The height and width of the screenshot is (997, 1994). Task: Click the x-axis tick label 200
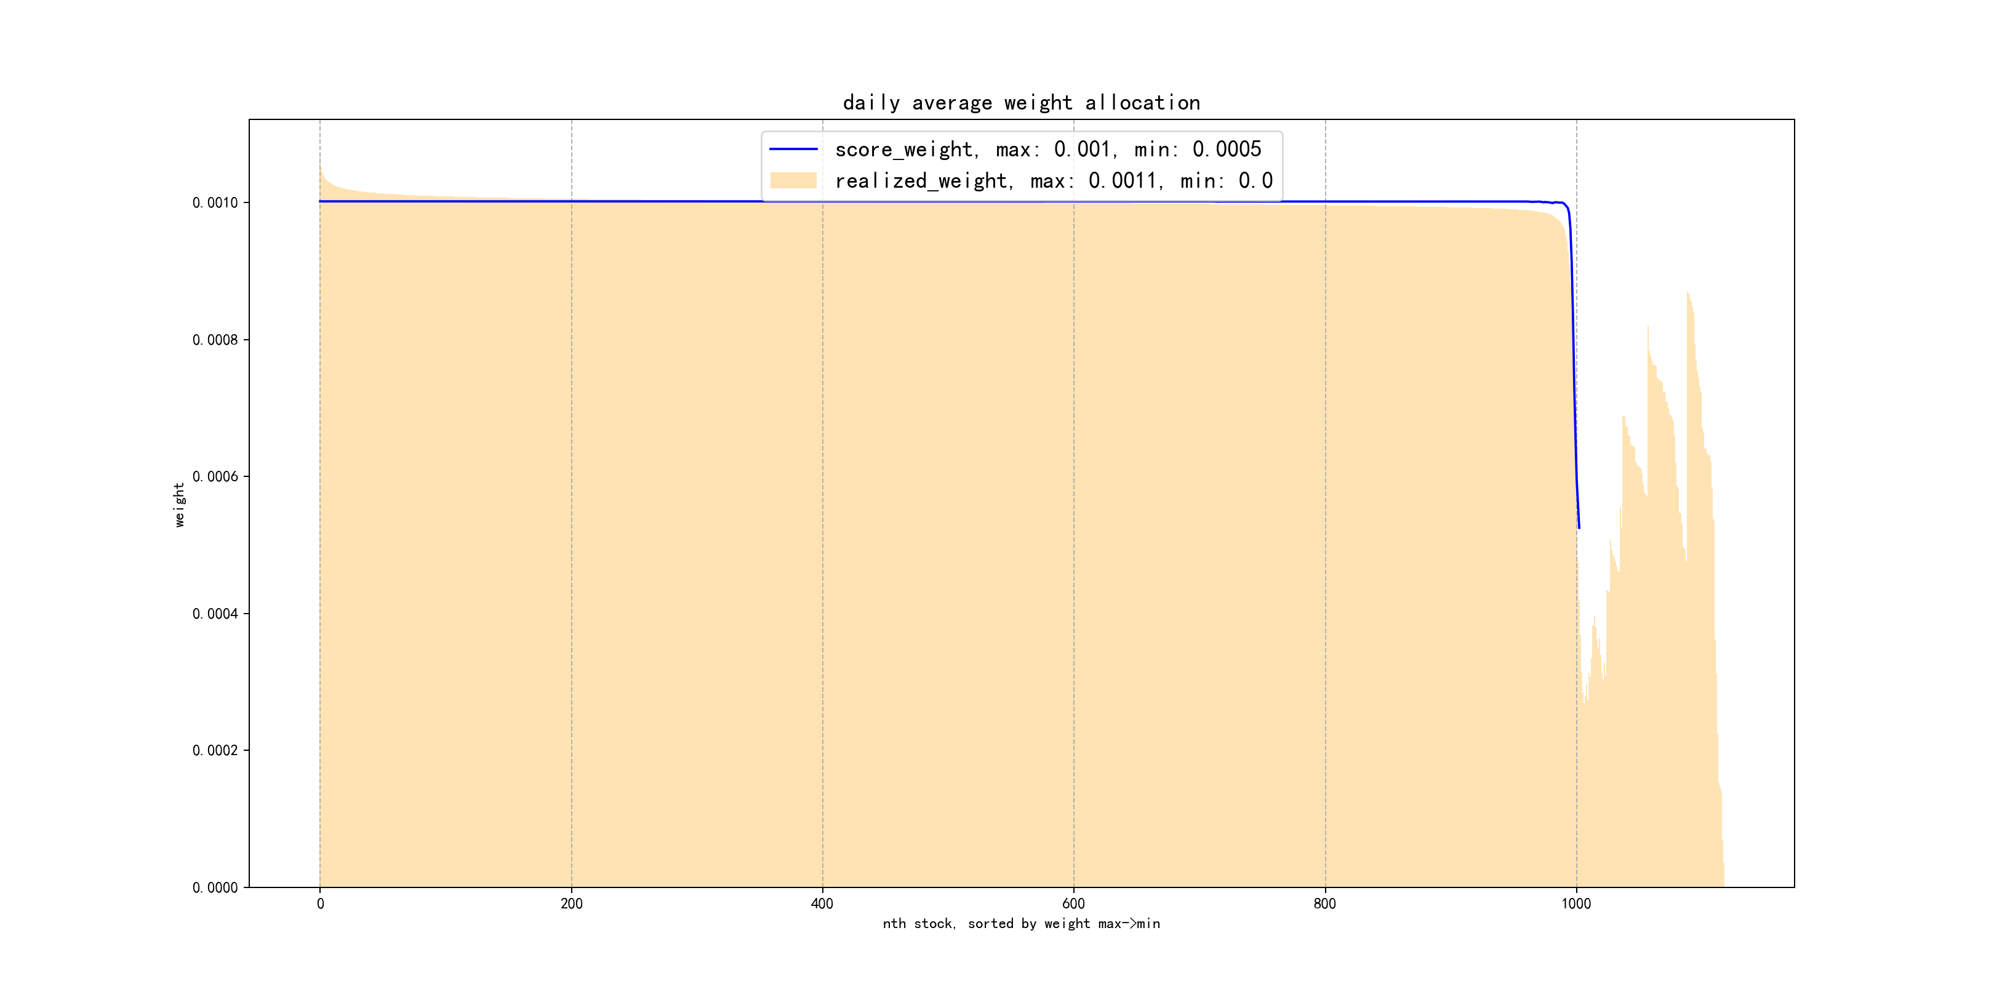point(571,903)
